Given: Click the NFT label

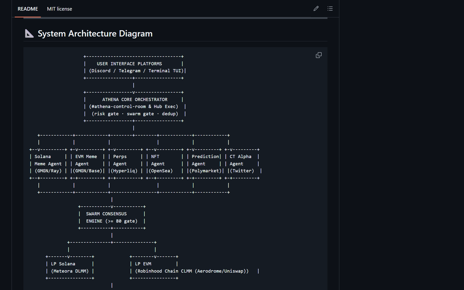Looking at the screenshot, I should tap(155, 157).
